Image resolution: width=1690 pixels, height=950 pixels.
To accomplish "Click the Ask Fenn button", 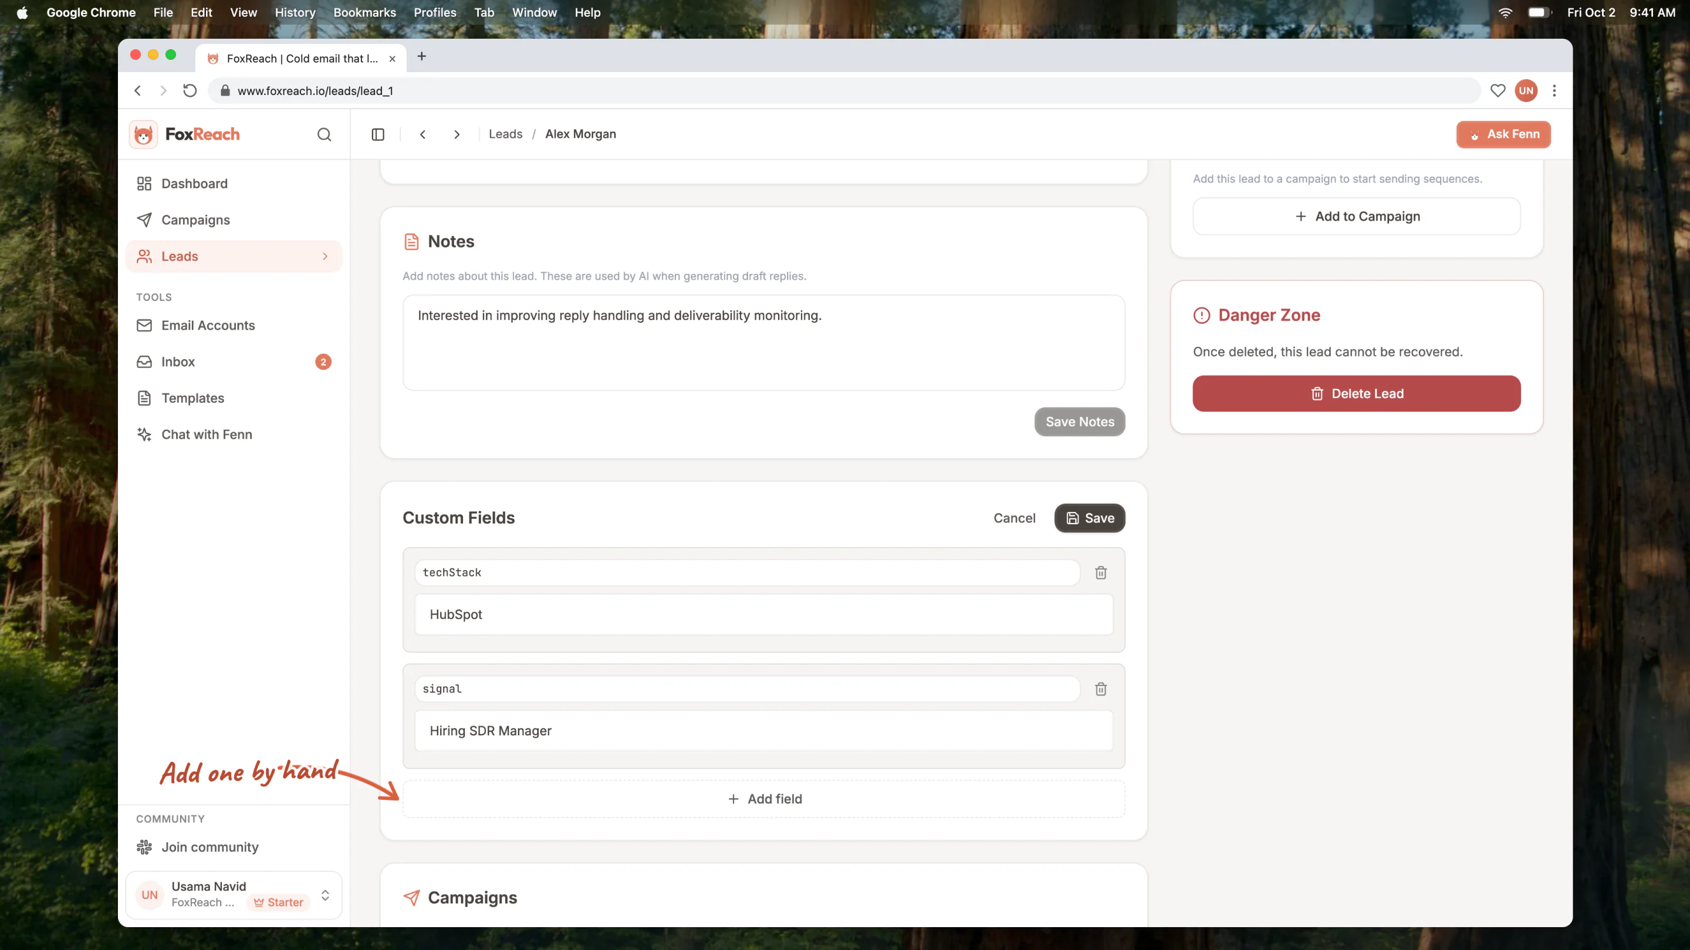I will pos(1503,134).
